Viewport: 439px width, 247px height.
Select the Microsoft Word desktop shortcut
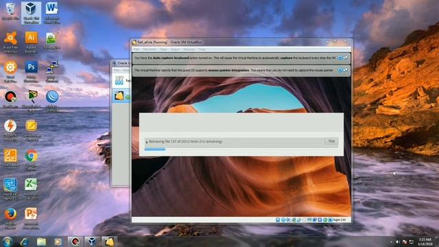[x=52, y=13]
